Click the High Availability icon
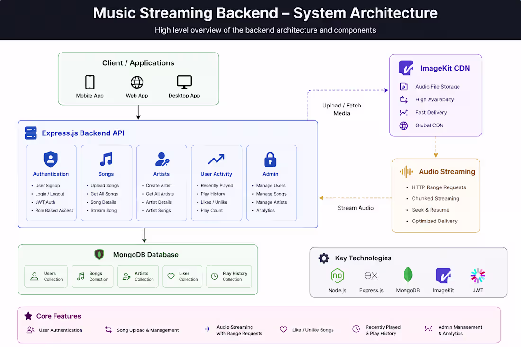The height and width of the screenshot is (347, 521). [404, 99]
